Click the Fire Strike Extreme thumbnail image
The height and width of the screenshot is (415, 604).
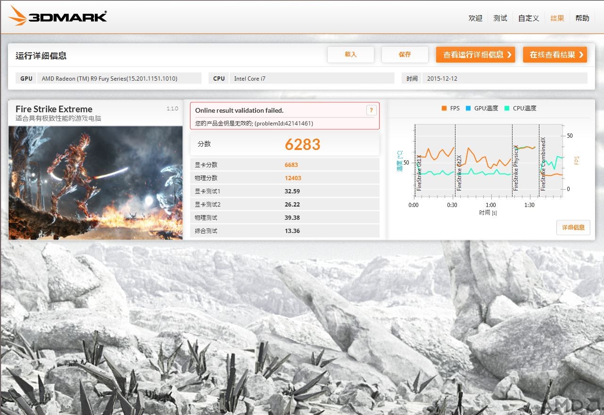[x=96, y=183]
